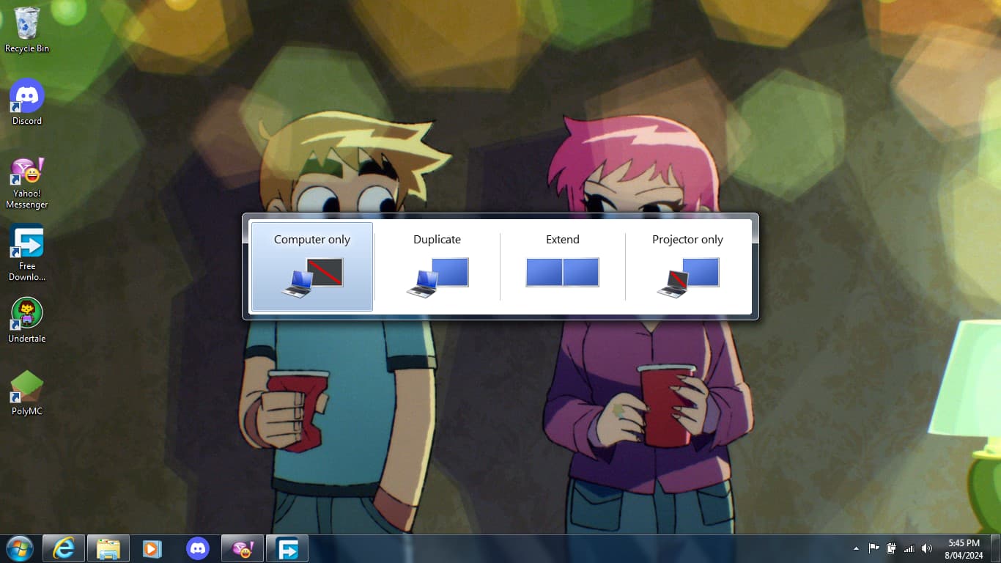This screenshot has width=1001, height=563.
Task: Select the Discord desktop shortcut
Action: (x=27, y=102)
